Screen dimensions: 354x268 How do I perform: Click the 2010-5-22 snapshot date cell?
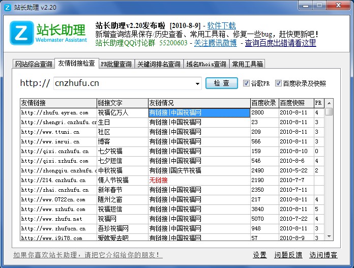pyautogui.click(x=297, y=171)
